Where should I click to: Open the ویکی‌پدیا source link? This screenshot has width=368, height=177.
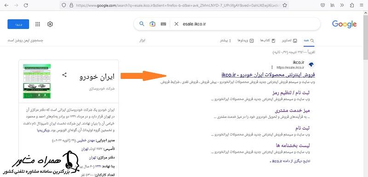coord(43,131)
